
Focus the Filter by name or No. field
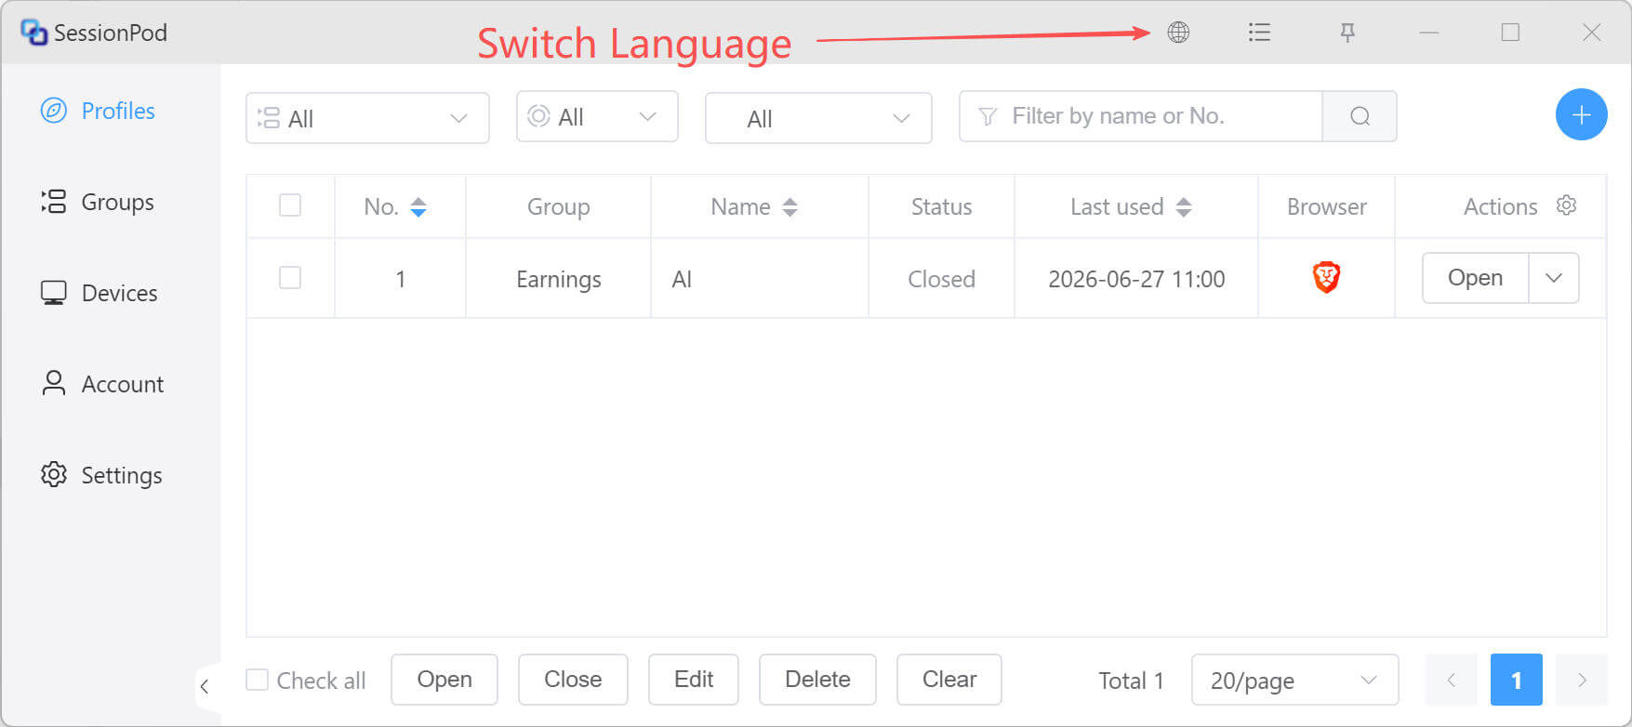[1141, 116]
